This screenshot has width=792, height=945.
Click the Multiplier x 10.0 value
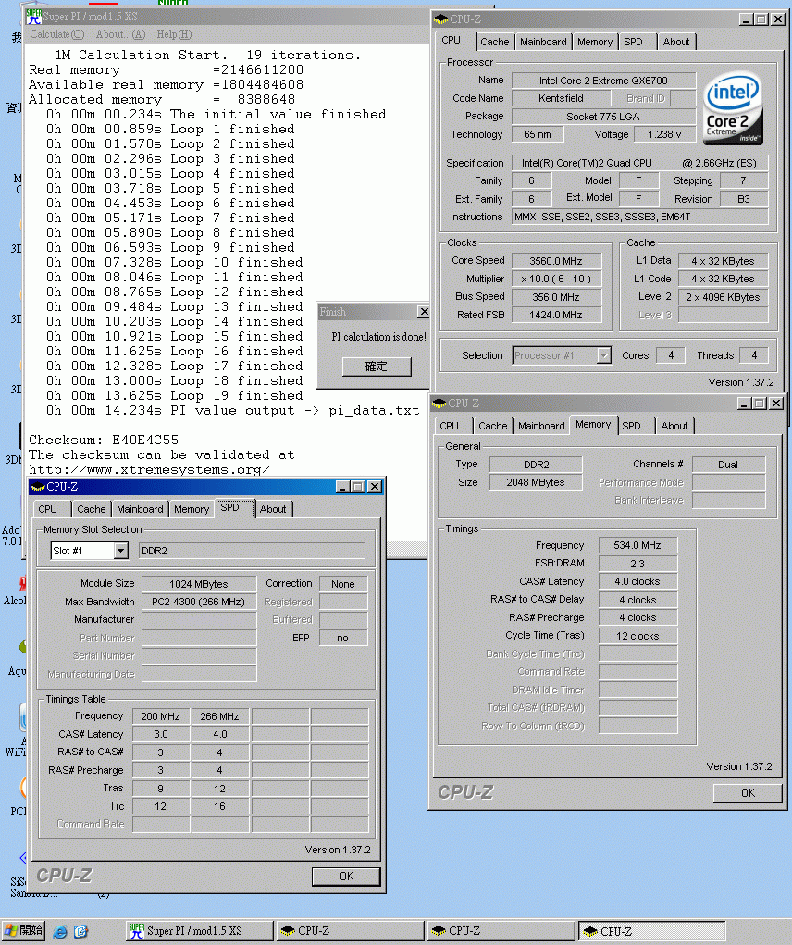click(x=556, y=279)
